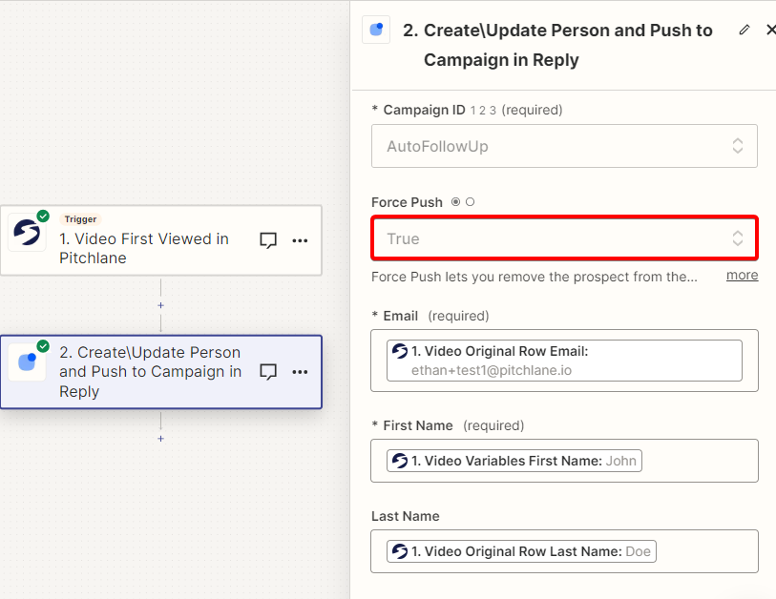Add a step between trigger and action
Screen dimensions: 776x599
tap(161, 305)
